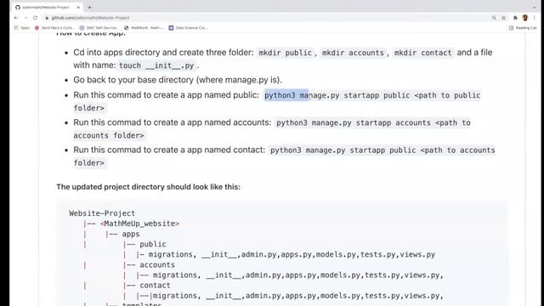The image size is (544, 306).
Task: Click 'Website-Project' root in the tree
Action: click(102, 213)
